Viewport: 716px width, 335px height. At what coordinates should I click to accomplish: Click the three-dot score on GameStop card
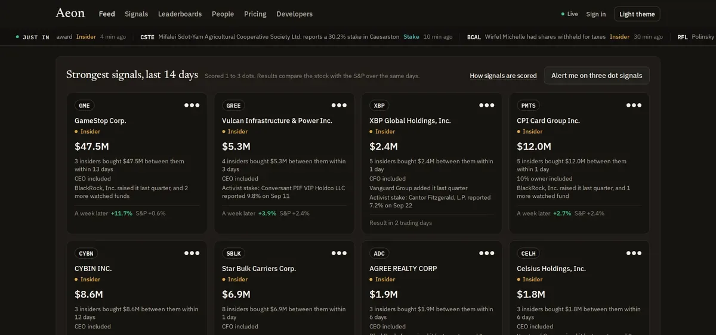click(x=192, y=105)
